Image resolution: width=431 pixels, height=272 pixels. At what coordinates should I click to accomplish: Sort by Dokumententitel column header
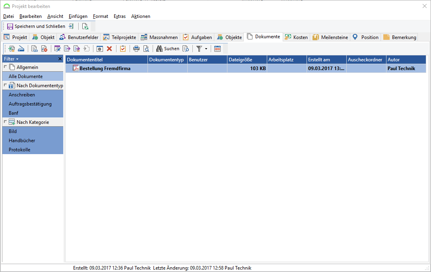(x=107, y=60)
